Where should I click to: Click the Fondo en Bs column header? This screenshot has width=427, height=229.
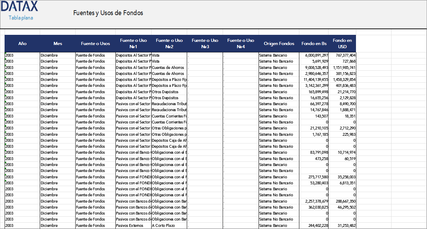(314, 43)
